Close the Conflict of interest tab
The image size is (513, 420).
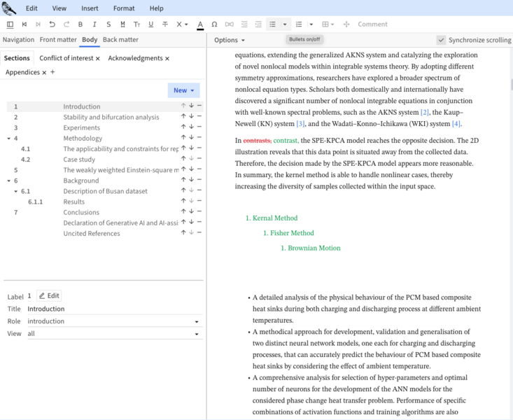tap(97, 59)
